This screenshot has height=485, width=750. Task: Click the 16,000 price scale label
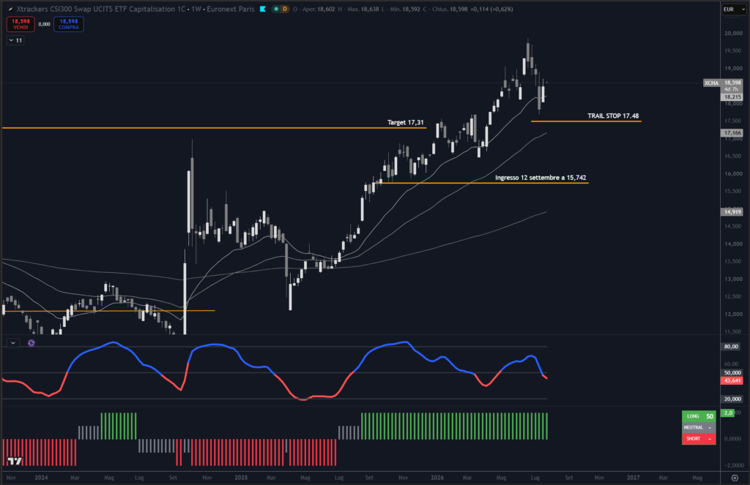(x=733, y=173)
